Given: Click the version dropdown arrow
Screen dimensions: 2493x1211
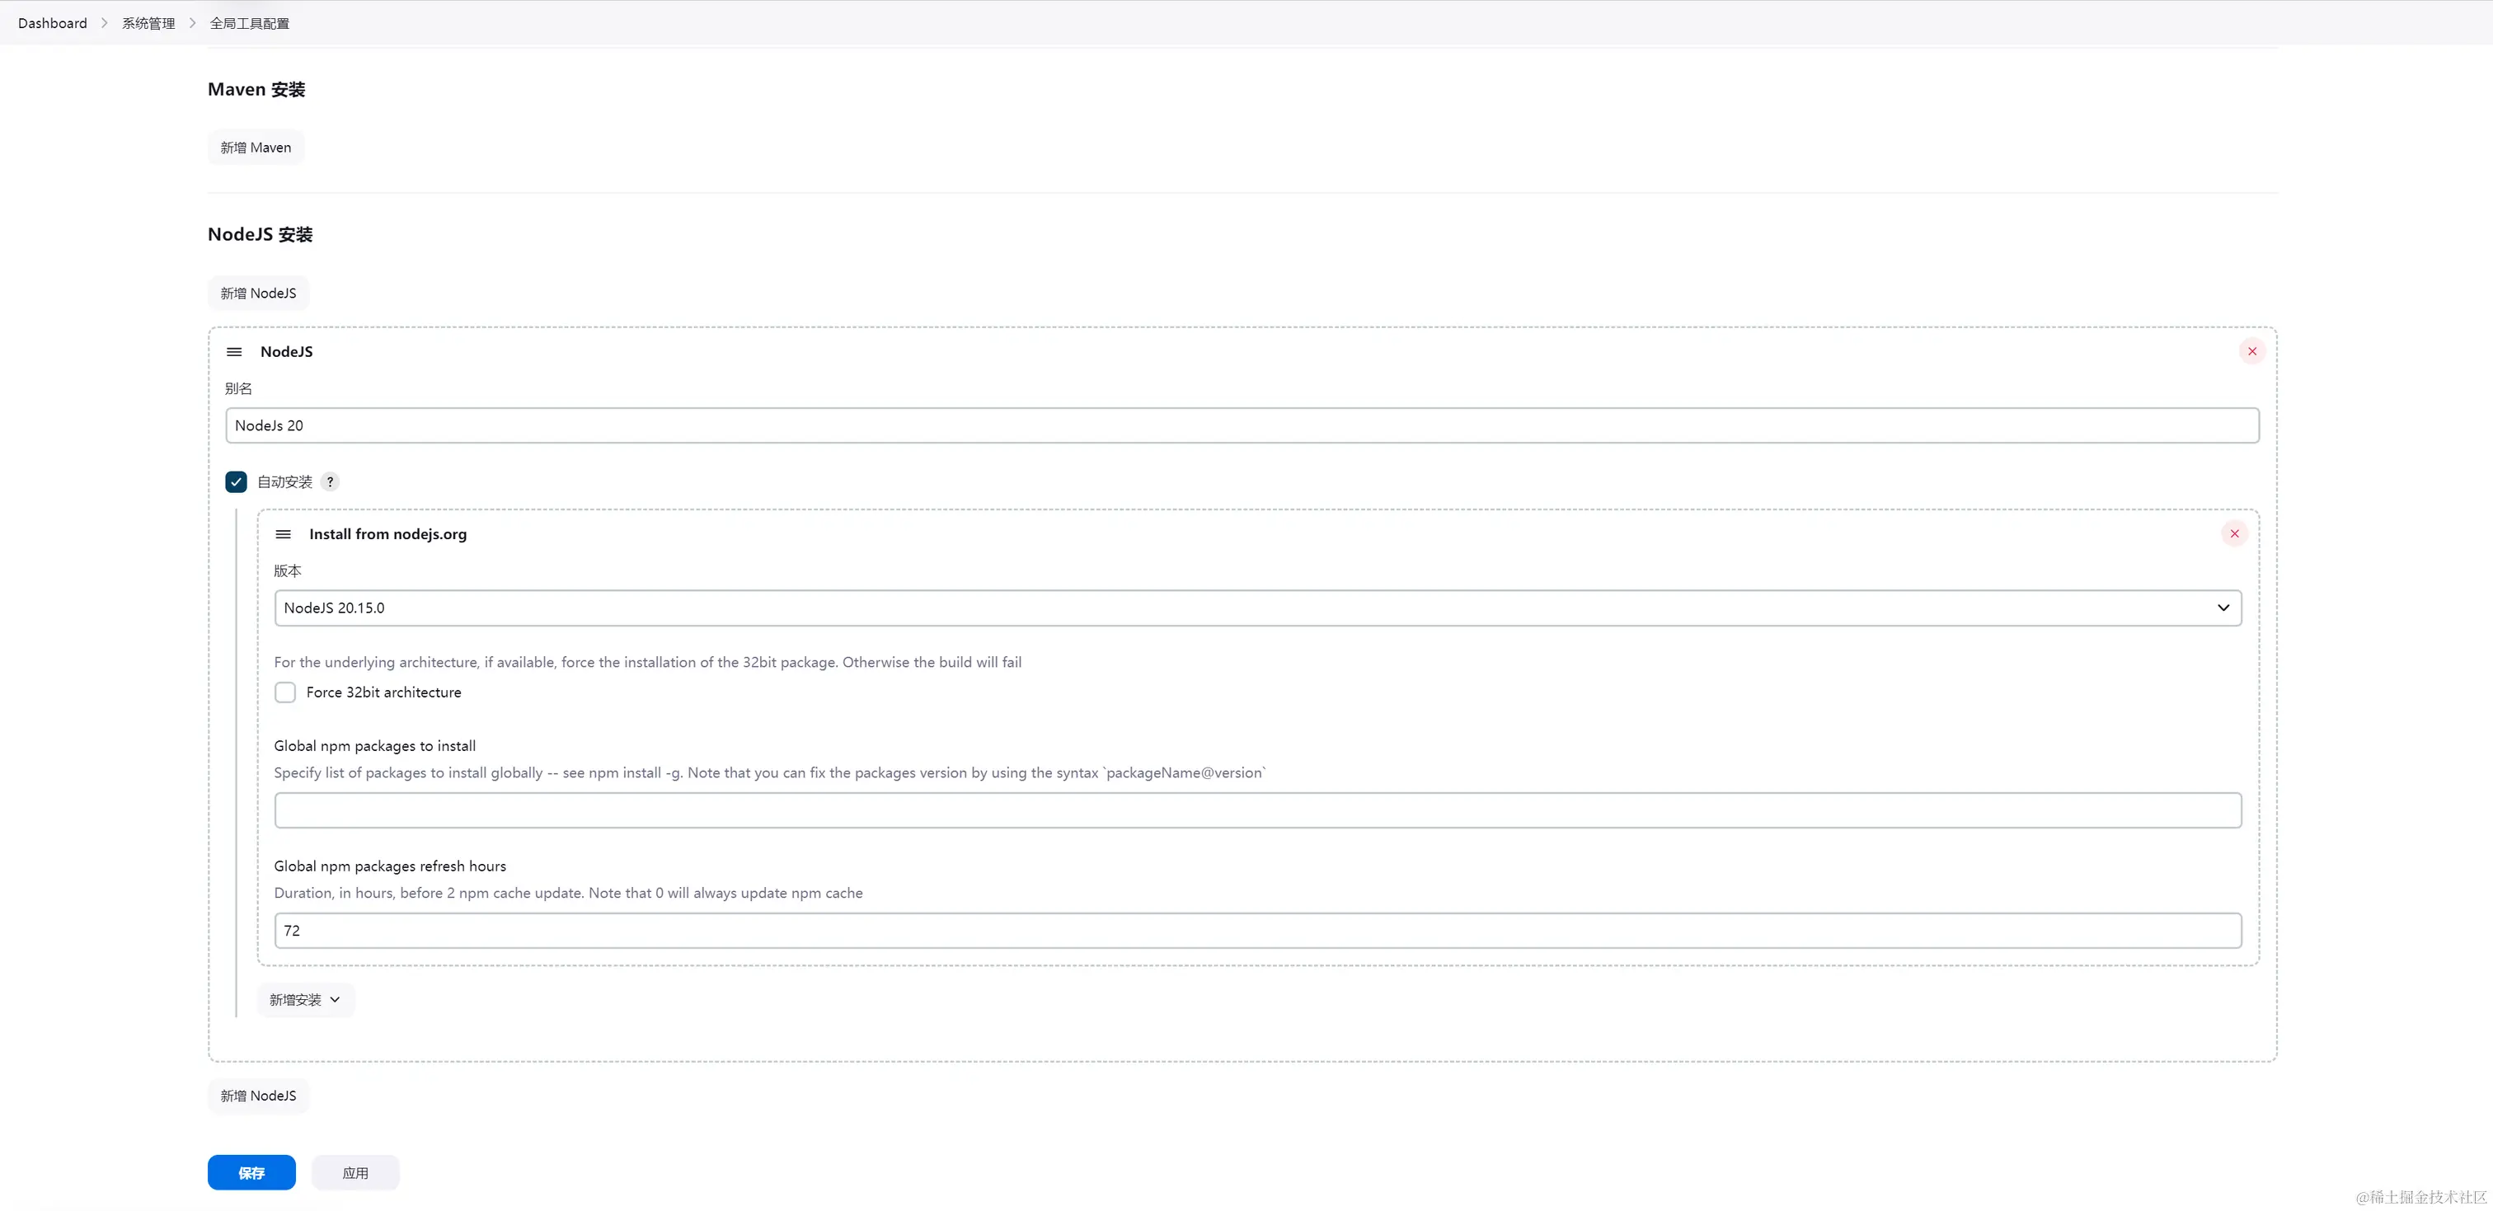Looking at the screenshot, I should [x=2223, y=608].
